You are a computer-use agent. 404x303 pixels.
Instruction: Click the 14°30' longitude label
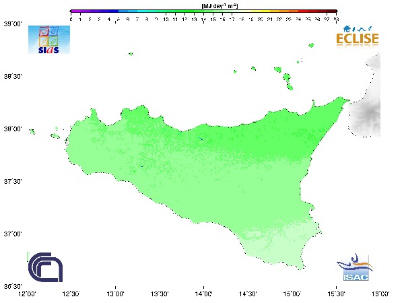coord(248,294)
